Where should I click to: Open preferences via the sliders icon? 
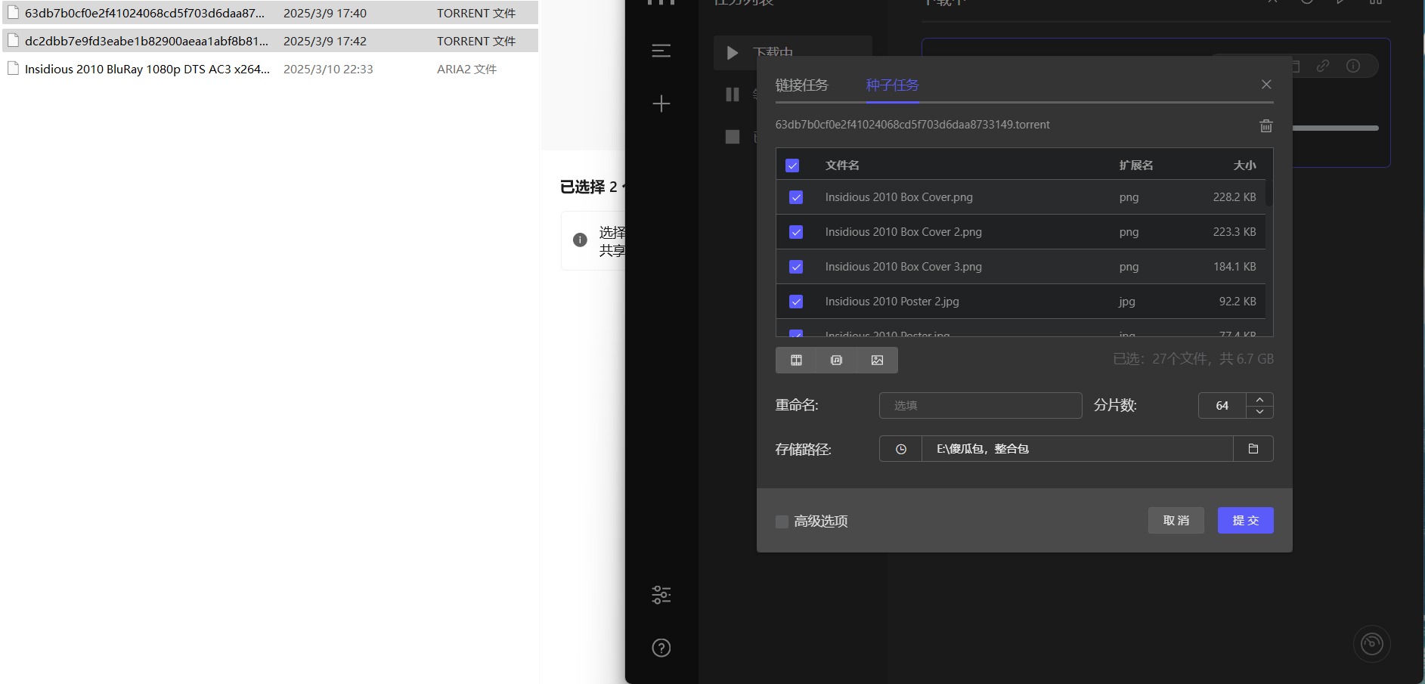(x=661, y=595)
